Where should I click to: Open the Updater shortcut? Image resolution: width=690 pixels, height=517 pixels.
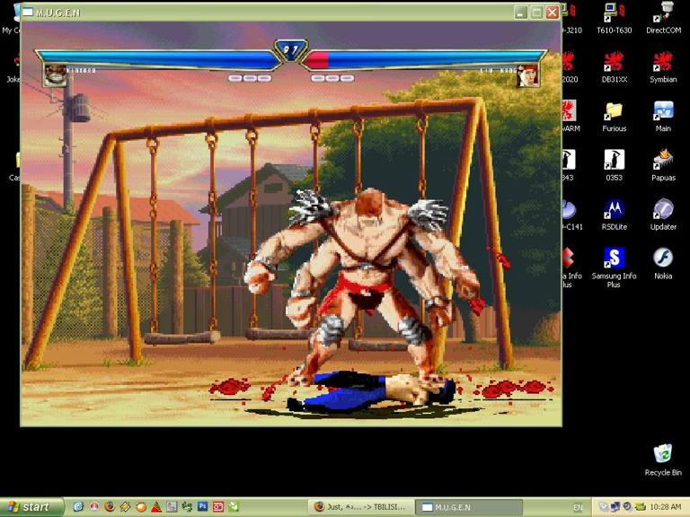pos(663,210)
